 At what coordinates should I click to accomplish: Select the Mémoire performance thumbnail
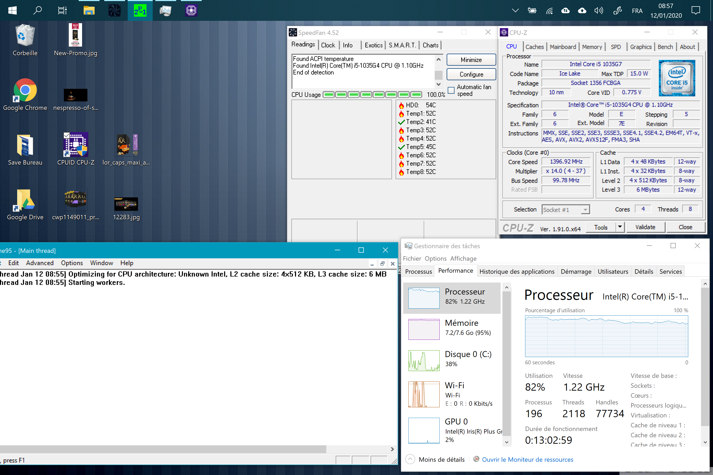[423, 329]
